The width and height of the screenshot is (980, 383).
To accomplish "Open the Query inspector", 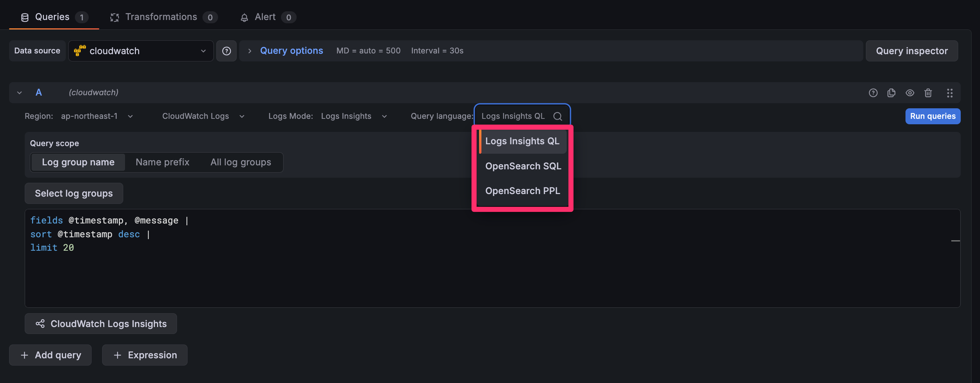I will pyautogui.click(x=912, y=51).
